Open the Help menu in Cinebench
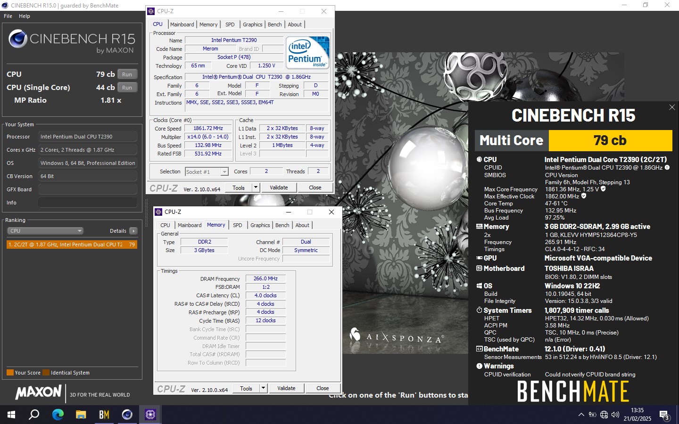 coord(25,16)
